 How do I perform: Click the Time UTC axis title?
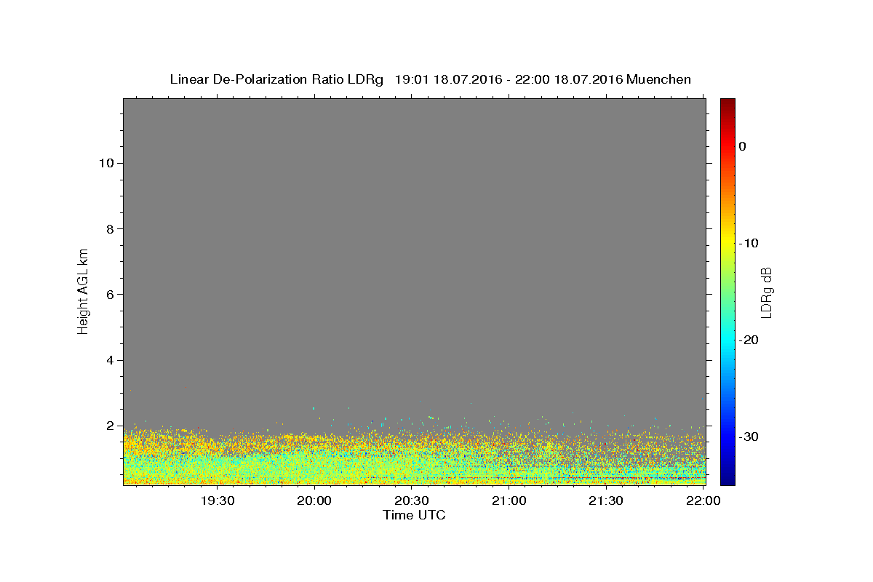pyautogui.click(x=414, y=515)
